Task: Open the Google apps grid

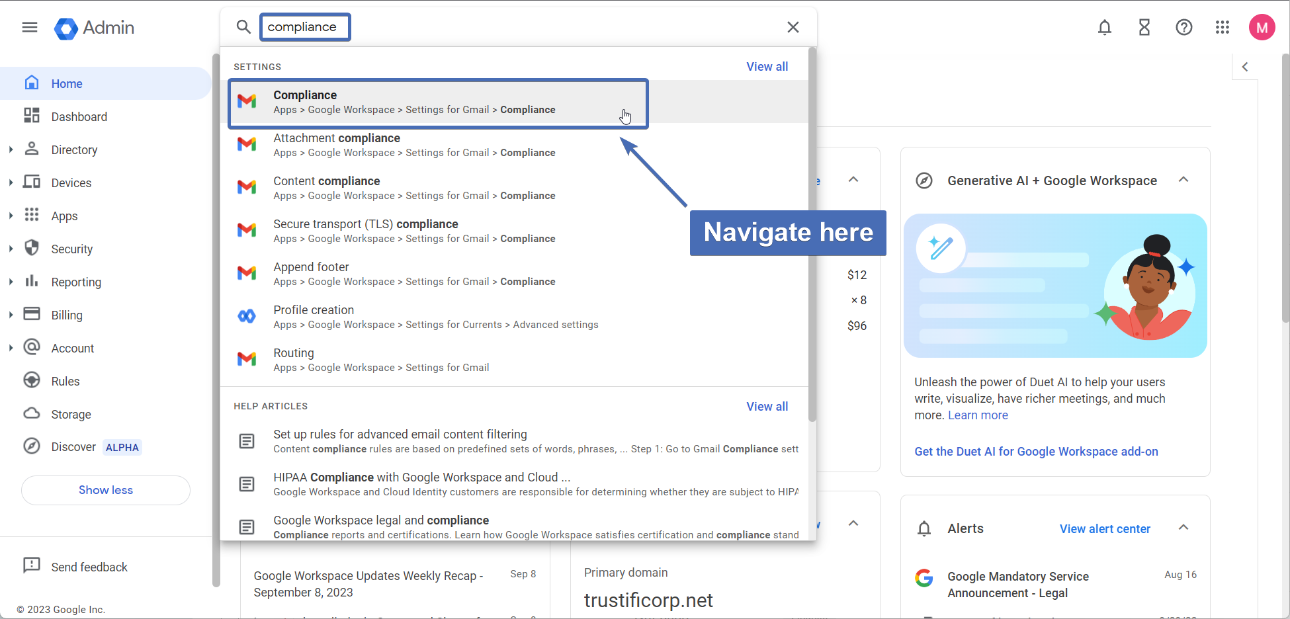Action: coord(1223,27)
